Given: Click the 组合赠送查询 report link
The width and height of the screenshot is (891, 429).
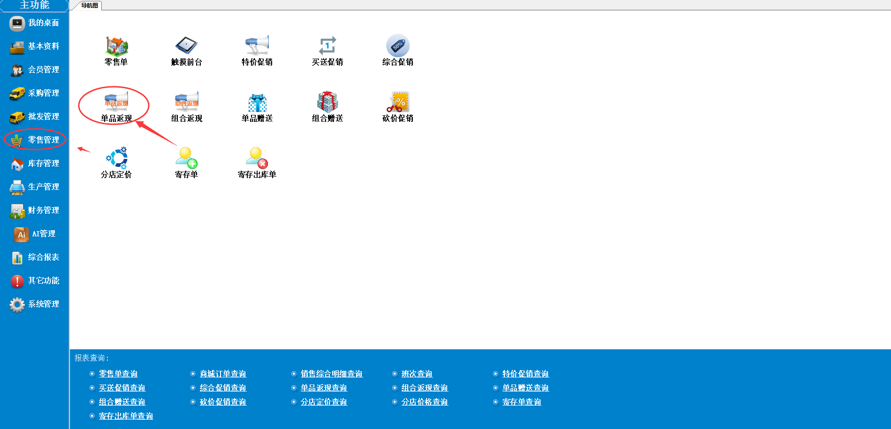Looking at the screenshot, I should click(122, 402).
